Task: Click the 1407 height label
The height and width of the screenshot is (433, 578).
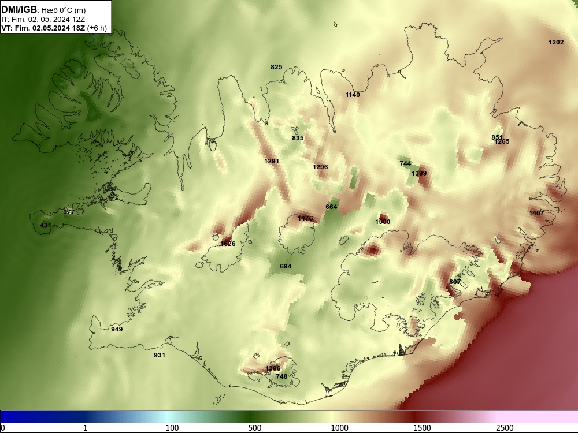Action: [536, 213]
